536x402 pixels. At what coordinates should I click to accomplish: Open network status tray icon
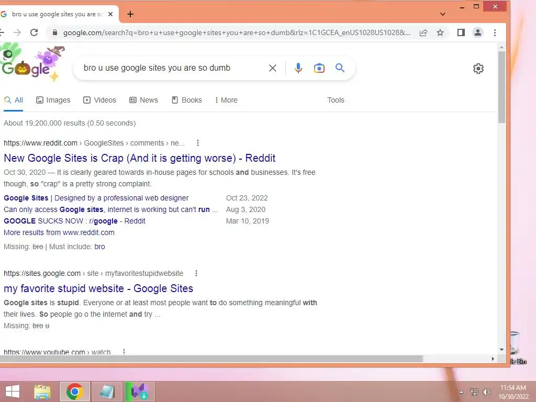click(474, 392)
